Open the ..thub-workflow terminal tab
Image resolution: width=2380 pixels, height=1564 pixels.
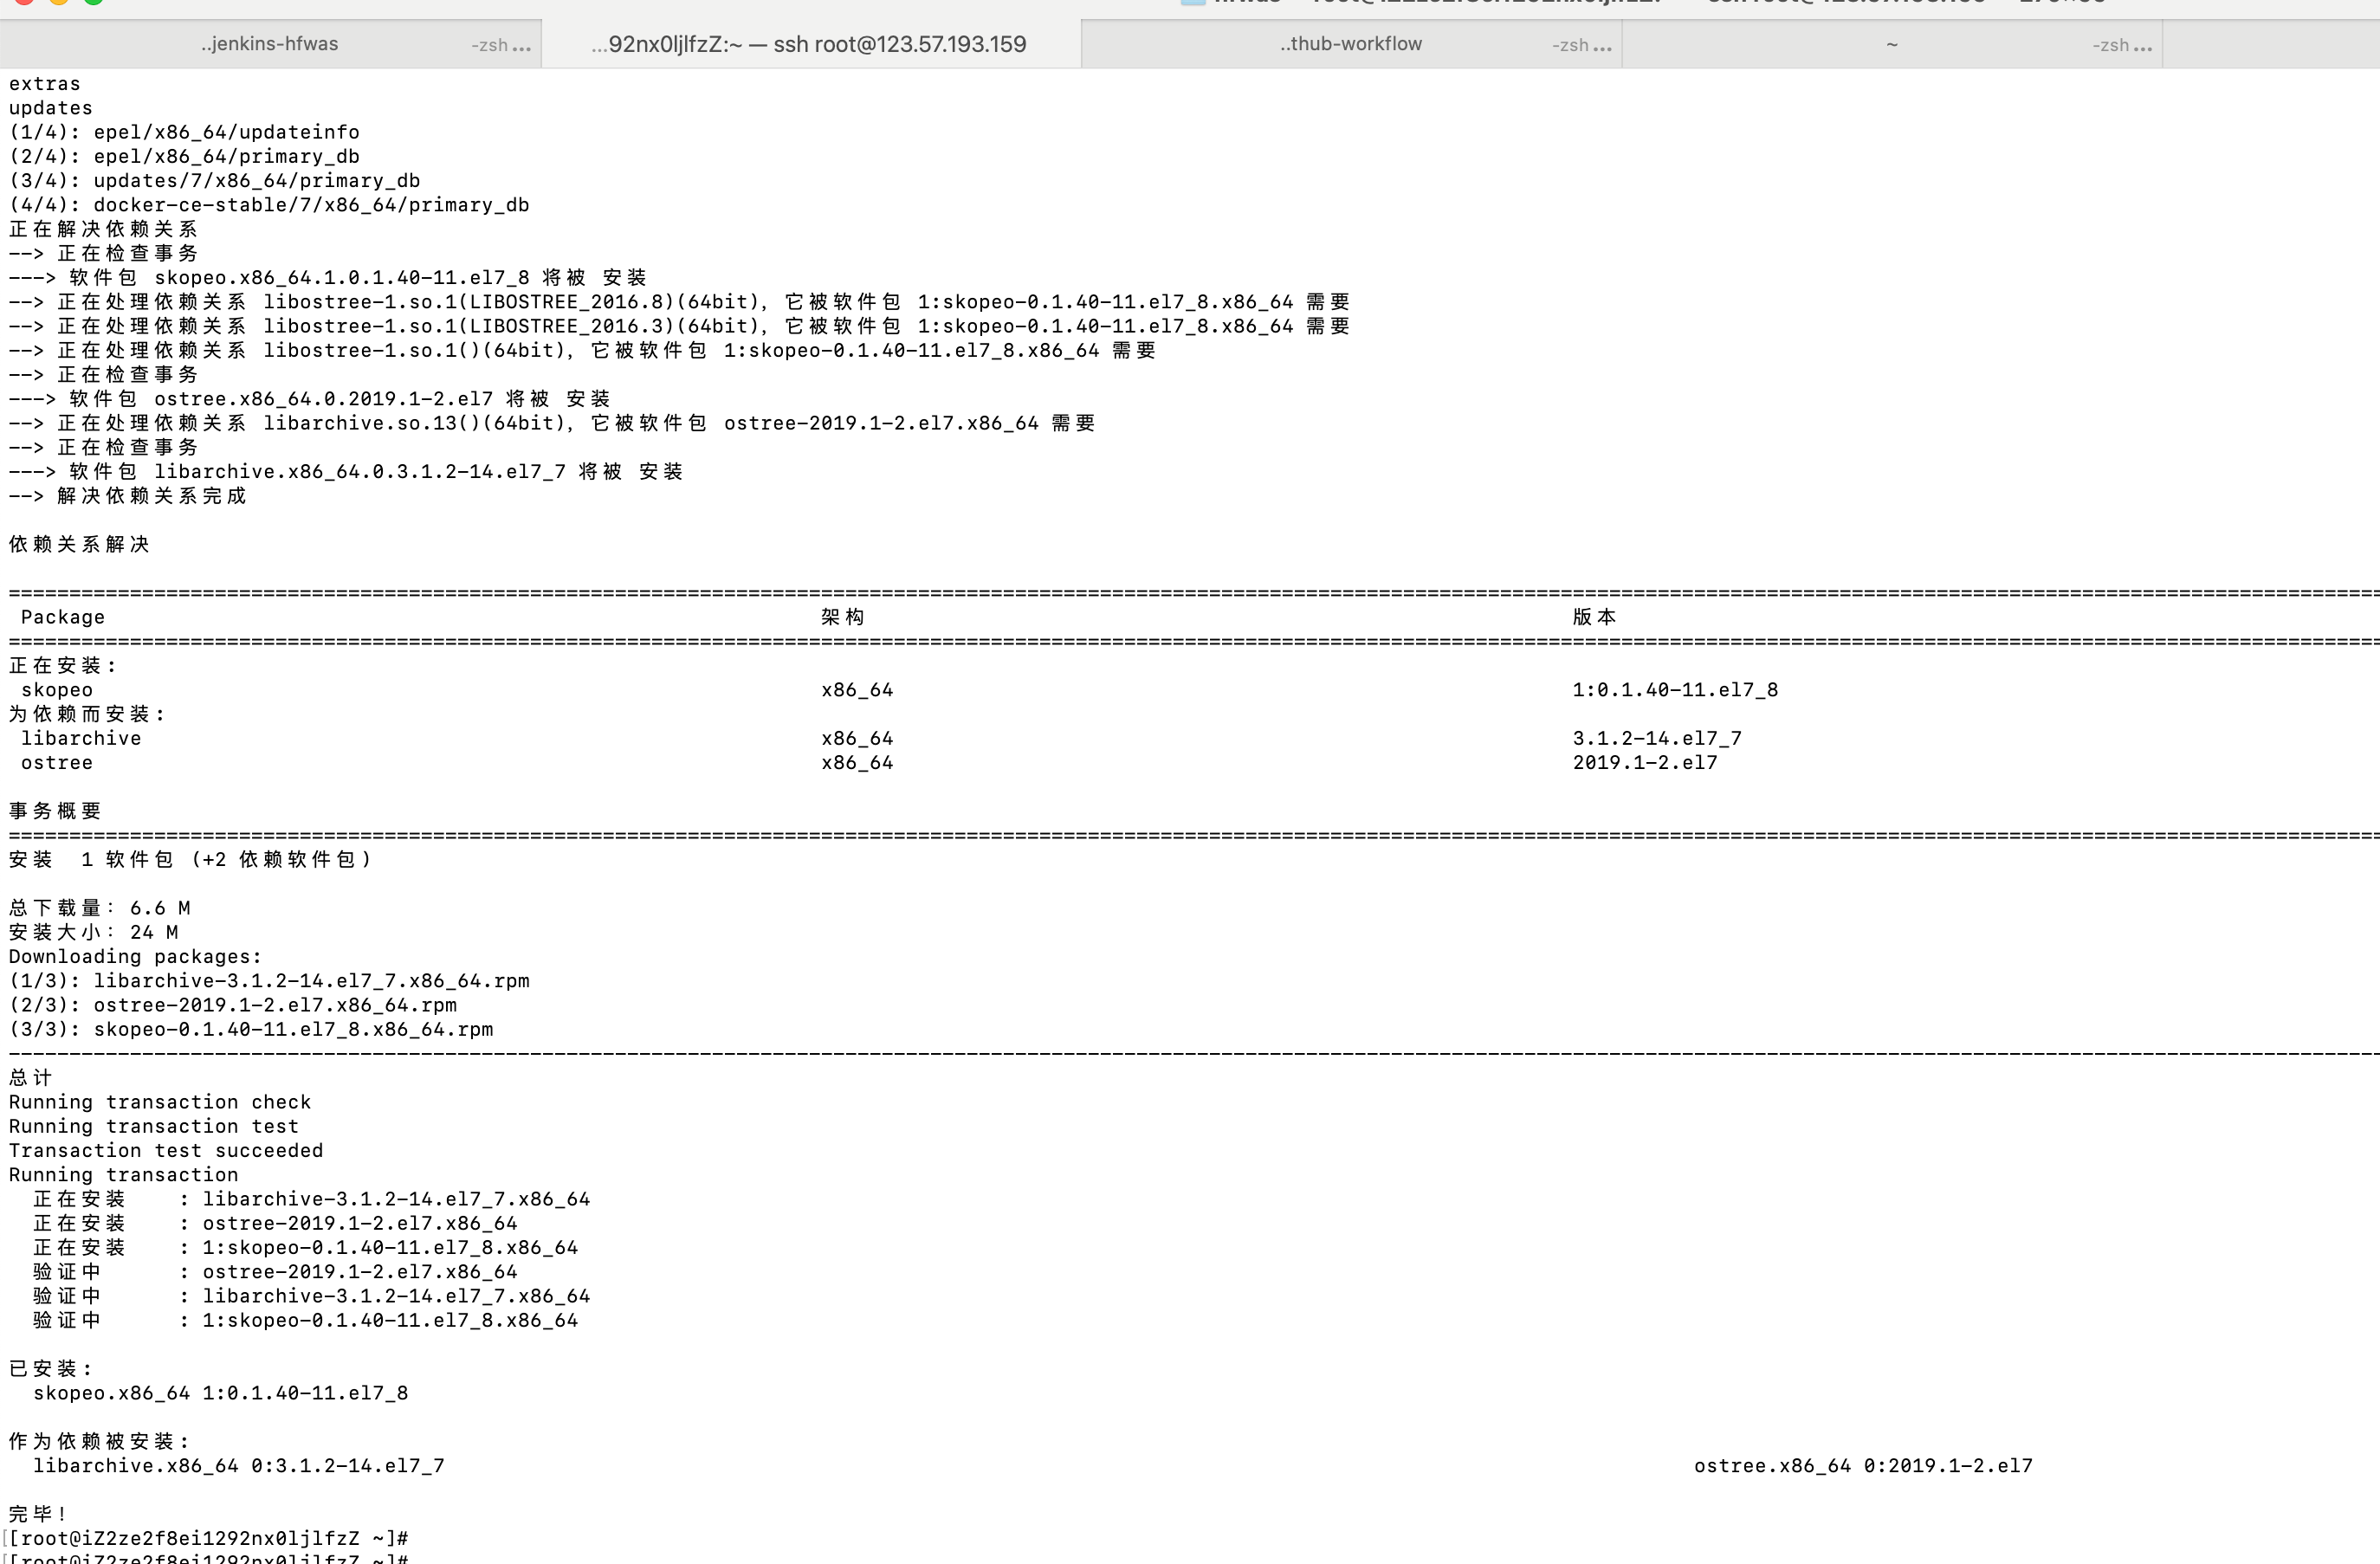pos(1351,44)
